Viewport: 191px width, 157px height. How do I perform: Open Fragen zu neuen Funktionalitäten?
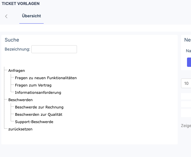(46, 78)
